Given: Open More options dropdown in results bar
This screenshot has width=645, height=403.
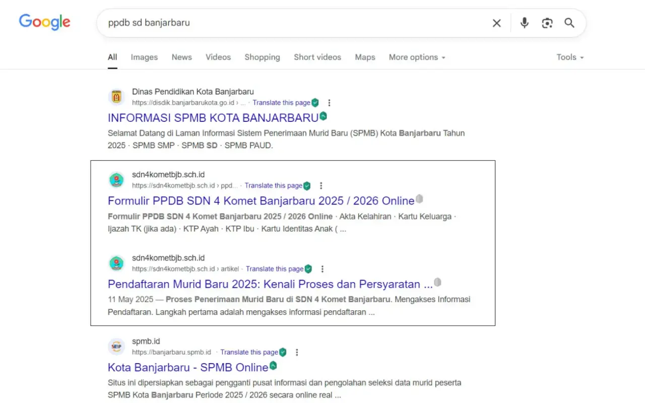Looking at the screenshot, I should [417, 57].
